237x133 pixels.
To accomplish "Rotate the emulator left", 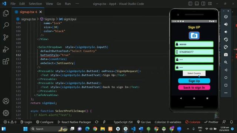I will [226, 40].
